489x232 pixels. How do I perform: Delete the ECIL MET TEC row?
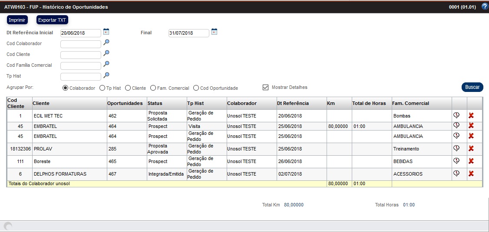click(471, 115)
